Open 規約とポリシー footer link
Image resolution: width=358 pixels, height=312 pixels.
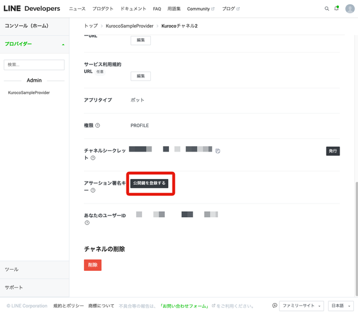coord(69,305)
